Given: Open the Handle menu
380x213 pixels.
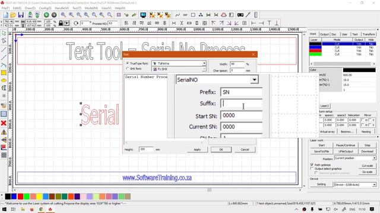Looking at the screenshot, I should click(x=62, y=8).
